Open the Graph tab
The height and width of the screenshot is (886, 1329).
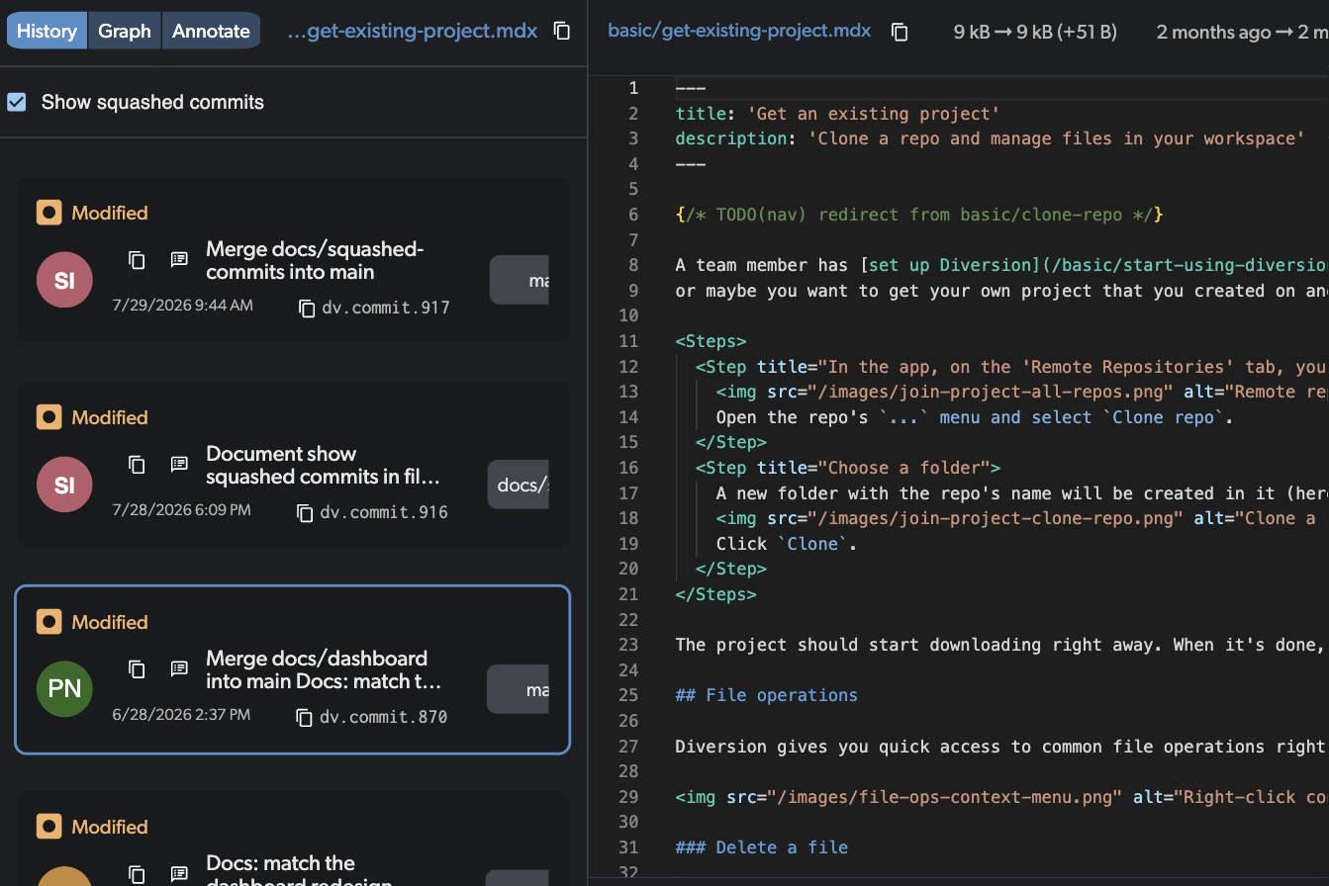point(125,31)
